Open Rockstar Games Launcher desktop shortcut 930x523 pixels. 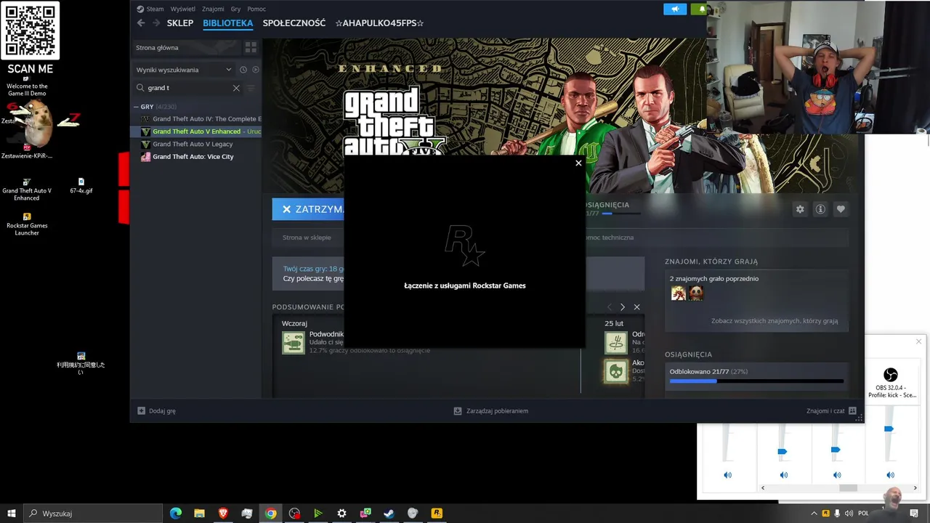27,224
